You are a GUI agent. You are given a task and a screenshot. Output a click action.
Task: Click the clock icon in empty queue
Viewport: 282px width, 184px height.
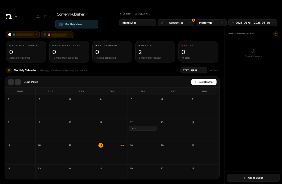tap(253, 51)
